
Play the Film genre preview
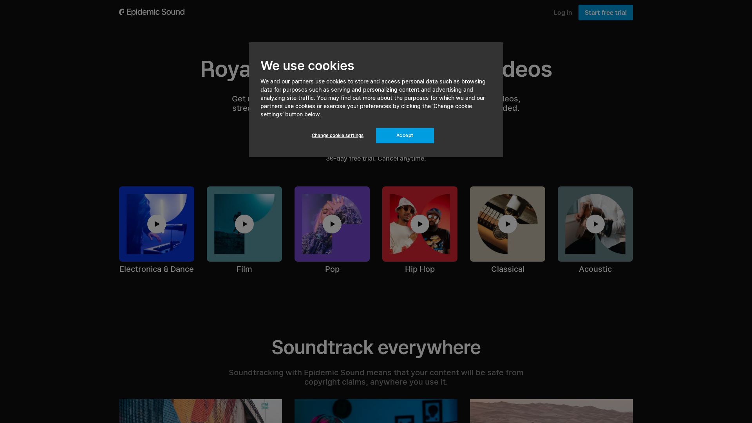244,224
